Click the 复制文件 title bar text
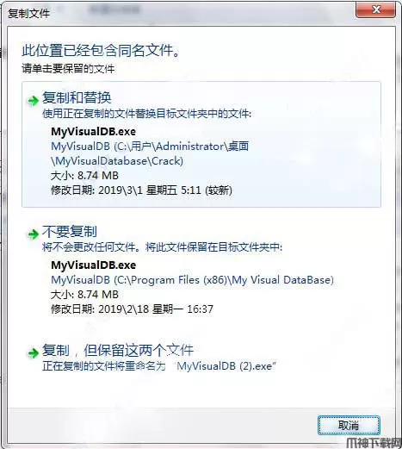Viewport: 402px width, 449px height. 28,13
